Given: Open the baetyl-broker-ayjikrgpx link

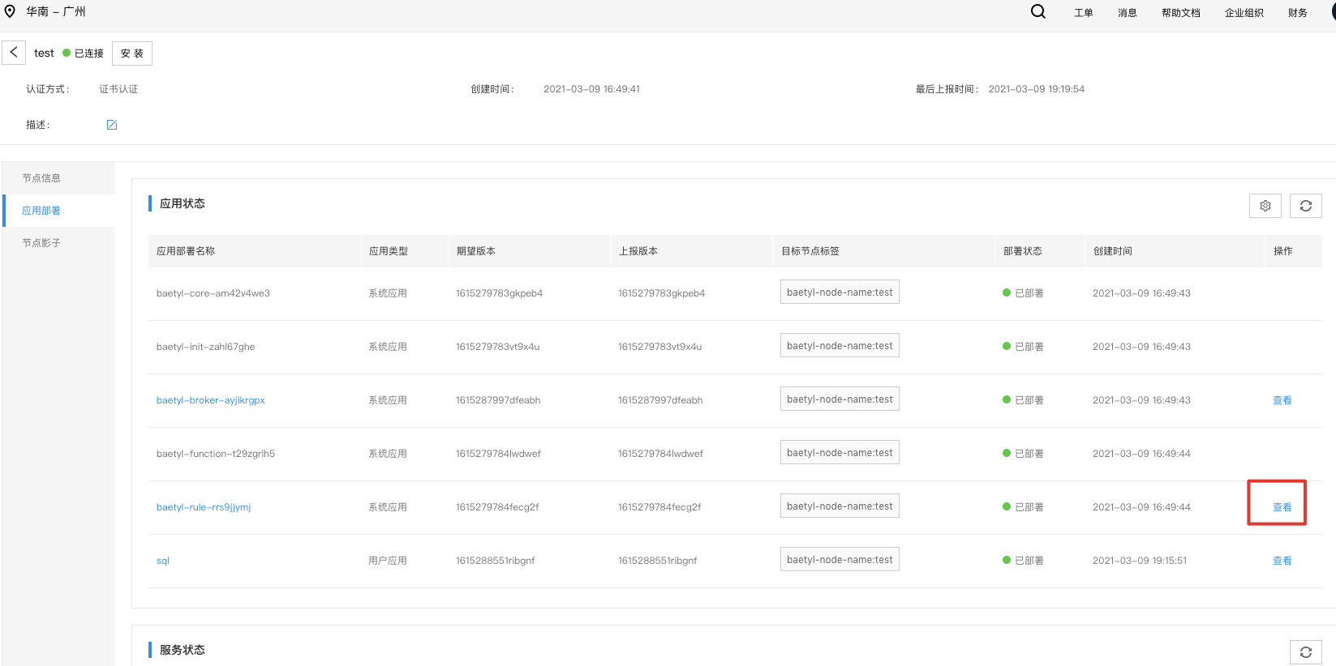Looking at the screenshot, I should [211, 400].
